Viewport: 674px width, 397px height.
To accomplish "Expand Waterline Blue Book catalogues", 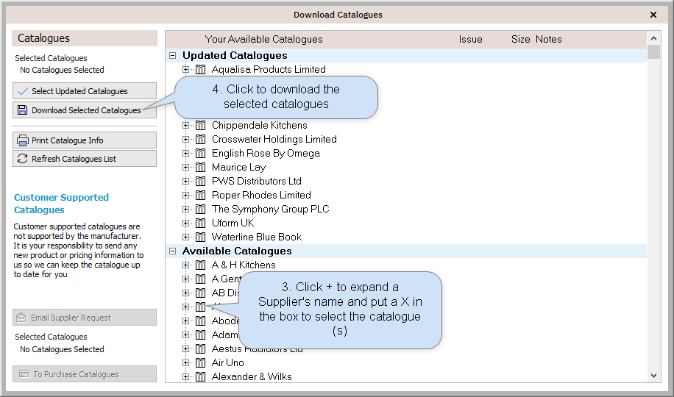I will tap(185, 237).
